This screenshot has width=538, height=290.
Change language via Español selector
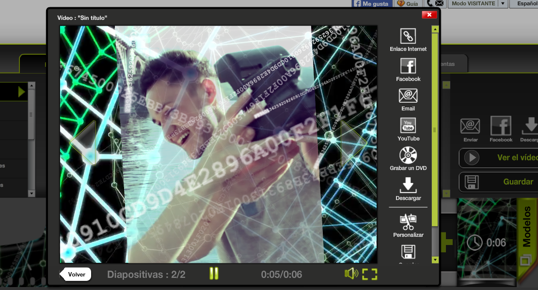tap(524, 3)
